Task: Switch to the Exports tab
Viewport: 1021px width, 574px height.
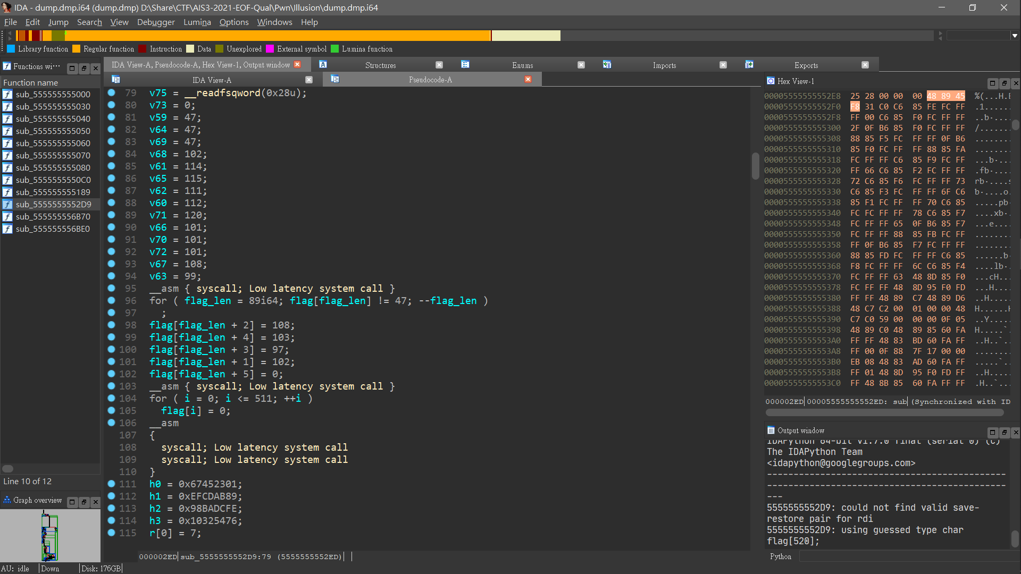Action: [806, 65]
